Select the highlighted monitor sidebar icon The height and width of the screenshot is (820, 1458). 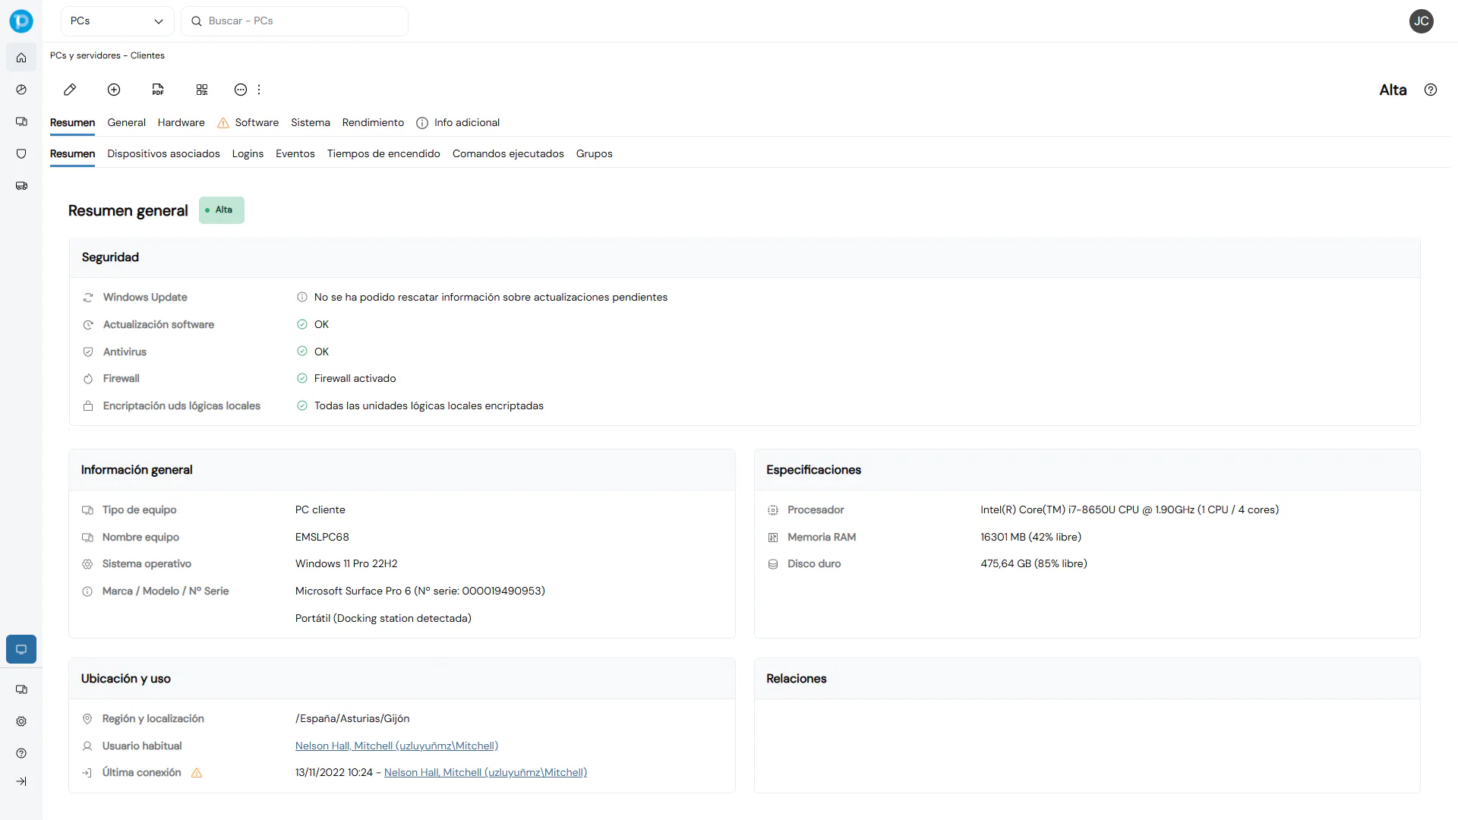pyautogui.click(x=21, y=649)
